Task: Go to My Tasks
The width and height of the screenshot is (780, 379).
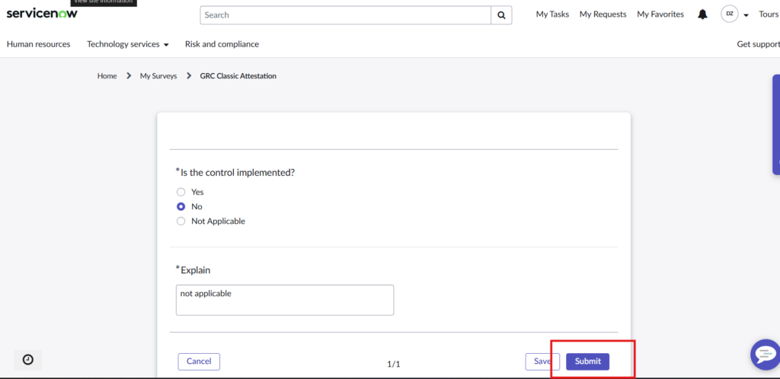Action: (552, 14)
